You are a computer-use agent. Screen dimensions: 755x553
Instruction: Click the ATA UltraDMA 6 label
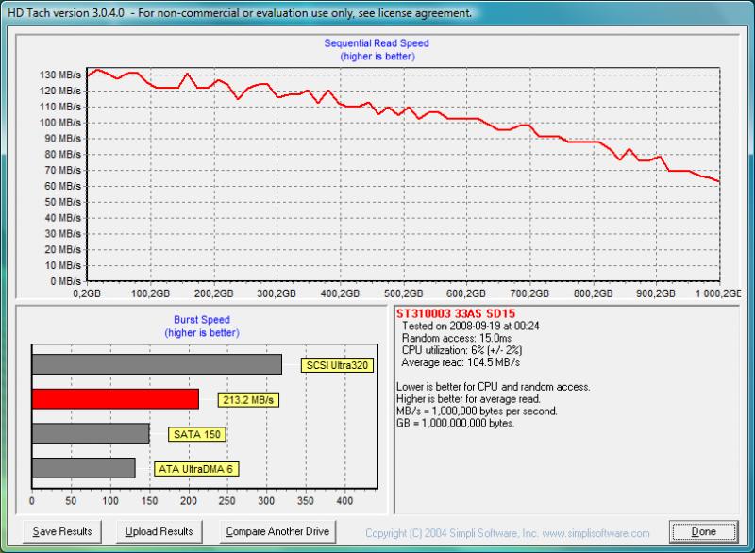[196, 469]
